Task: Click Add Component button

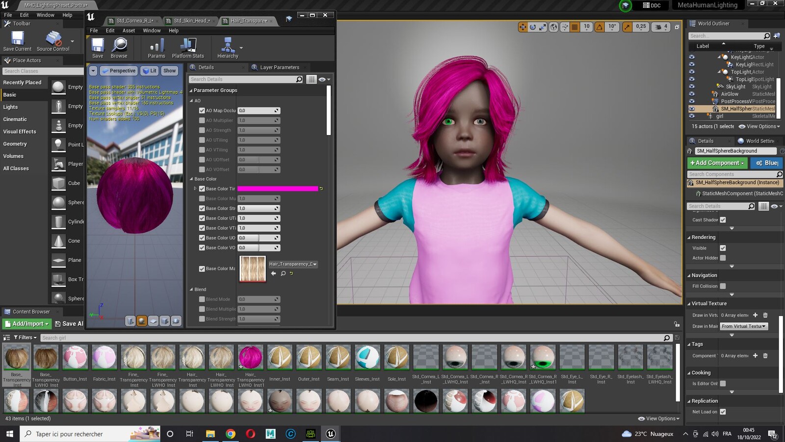Action: pyautogui.click(x=717, y=163)
